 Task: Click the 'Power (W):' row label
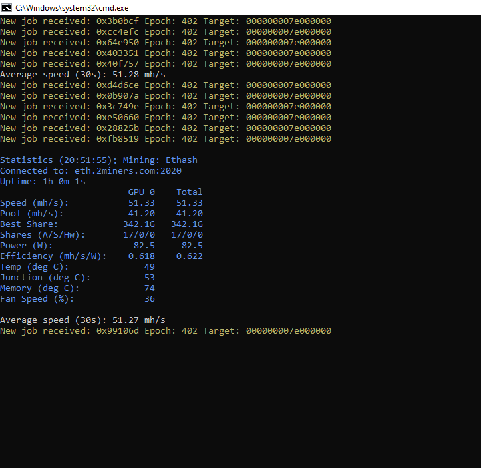[x=27, y=246]
